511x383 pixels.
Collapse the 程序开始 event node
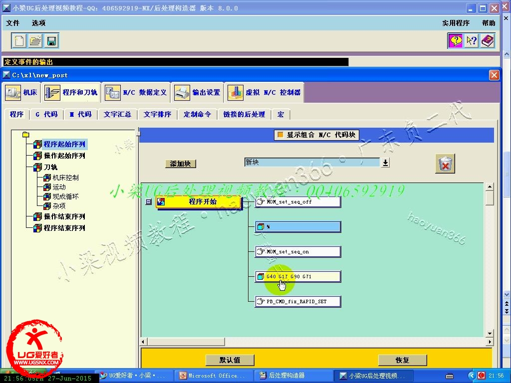[x=149, y=202]
